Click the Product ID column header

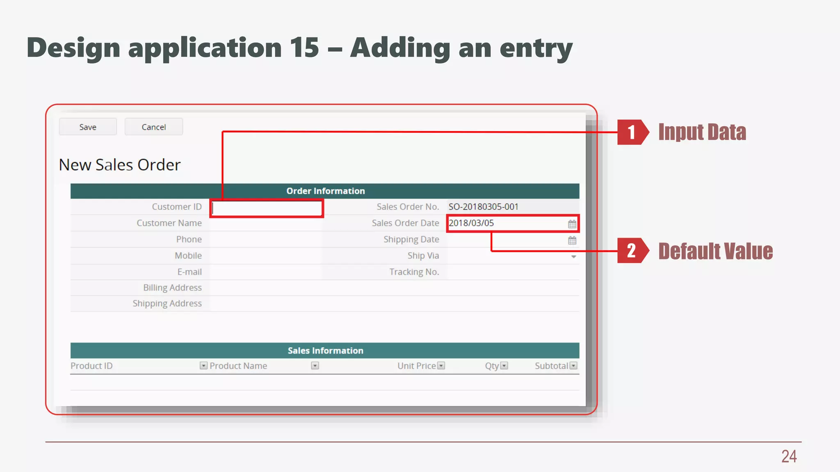coord(91,366)
